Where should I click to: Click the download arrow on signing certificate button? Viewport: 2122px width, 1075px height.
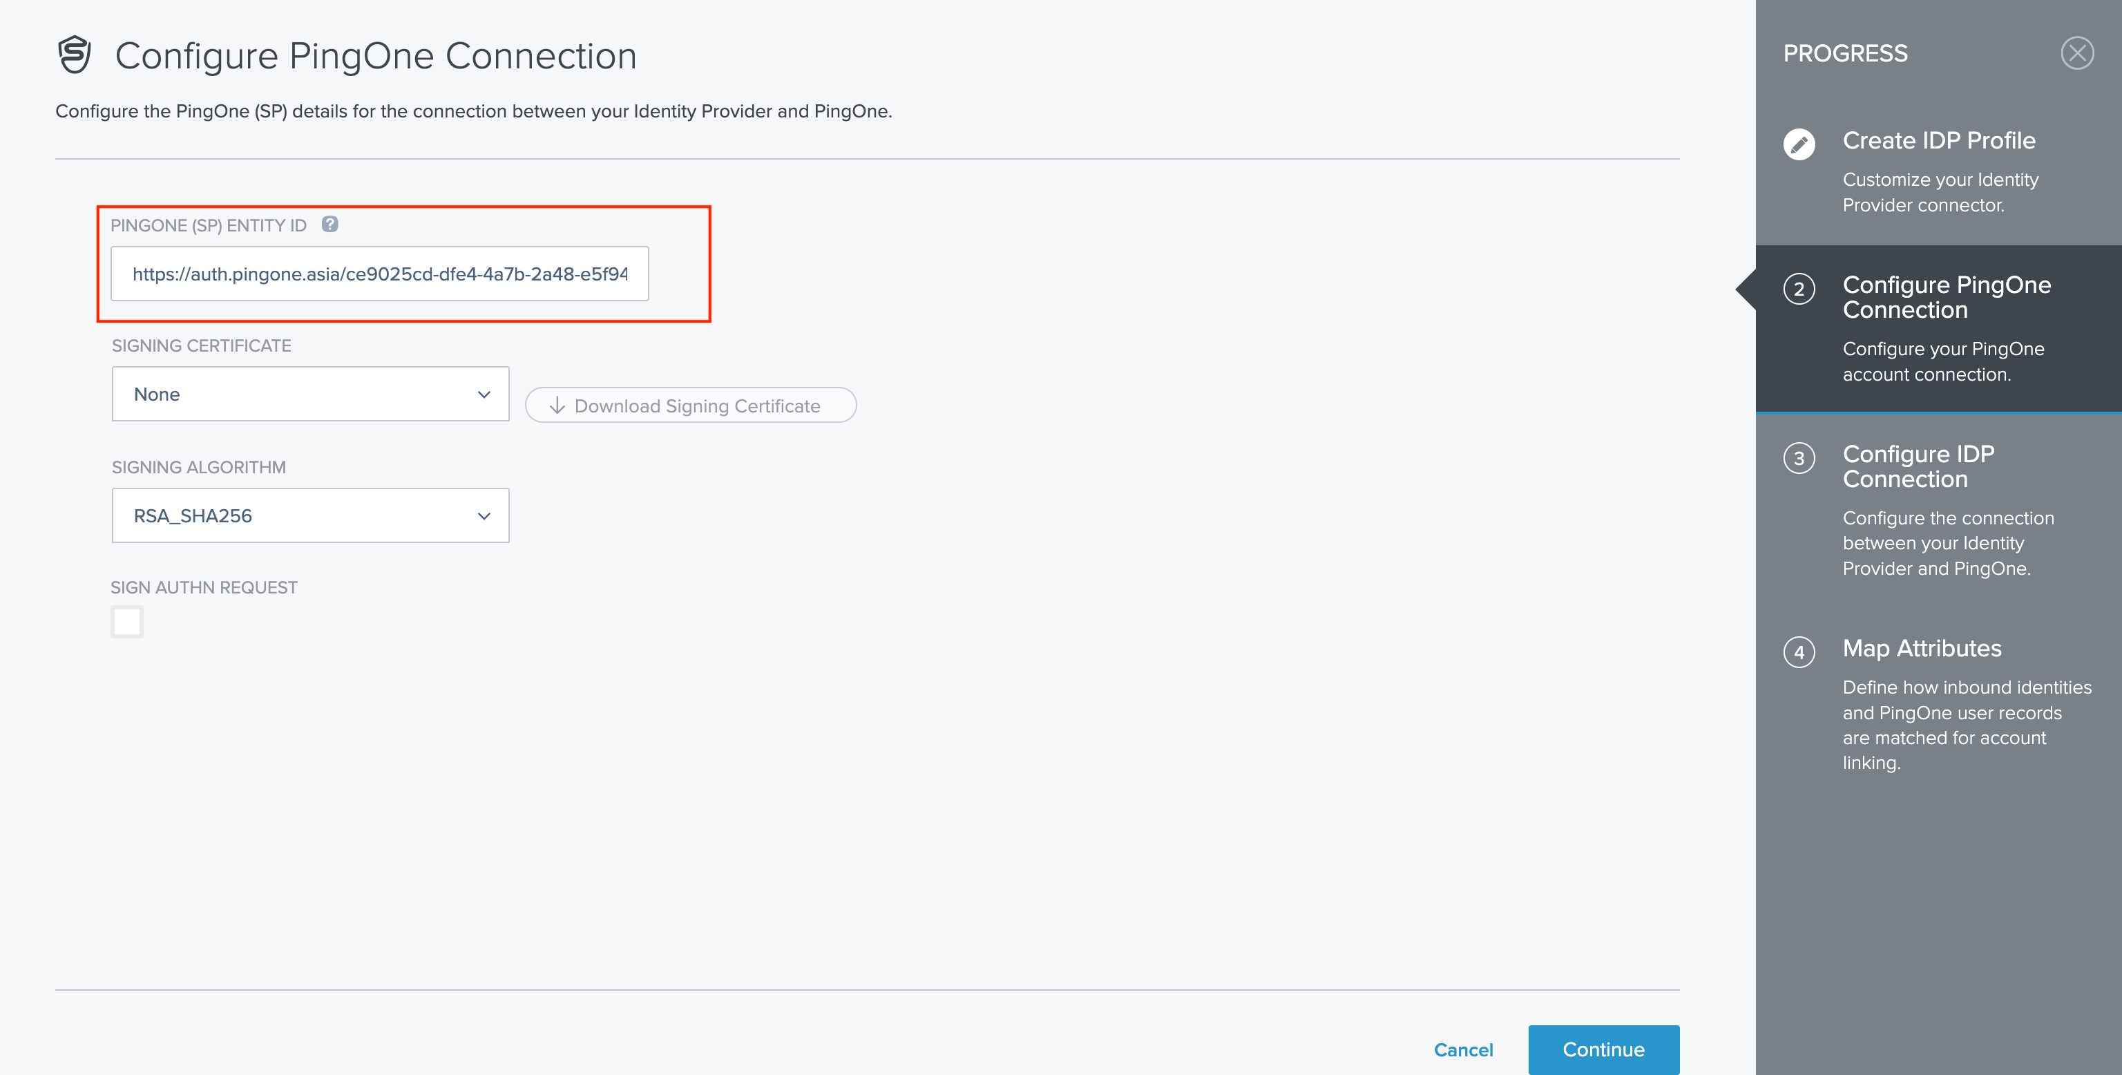click(557, 406)
